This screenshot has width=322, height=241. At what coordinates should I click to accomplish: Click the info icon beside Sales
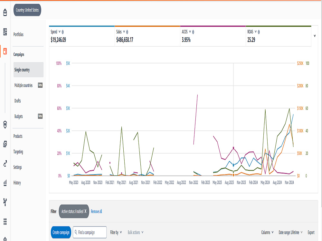[x=127, y=32]
